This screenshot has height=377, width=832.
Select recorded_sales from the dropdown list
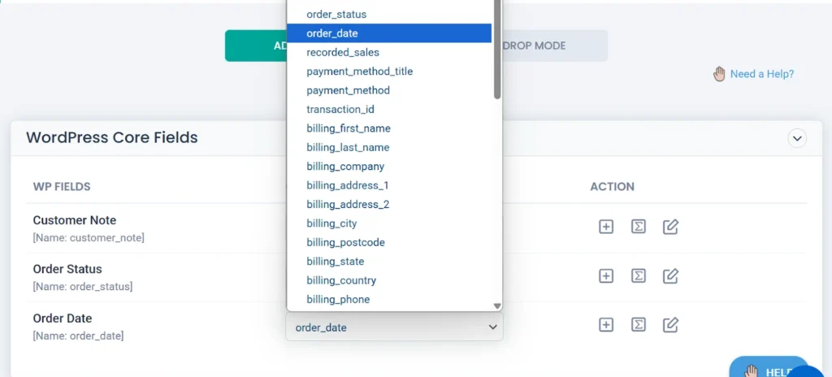pyautogui.click(x=343, y=53)
